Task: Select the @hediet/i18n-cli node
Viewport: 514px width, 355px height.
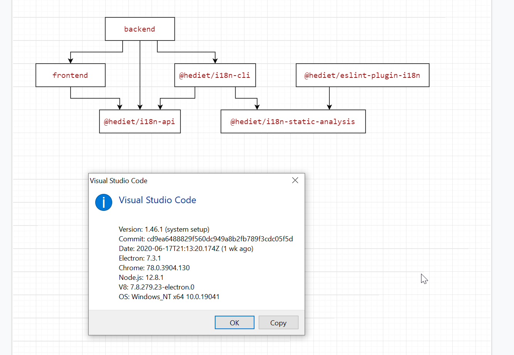Action: tap(215, 75)
